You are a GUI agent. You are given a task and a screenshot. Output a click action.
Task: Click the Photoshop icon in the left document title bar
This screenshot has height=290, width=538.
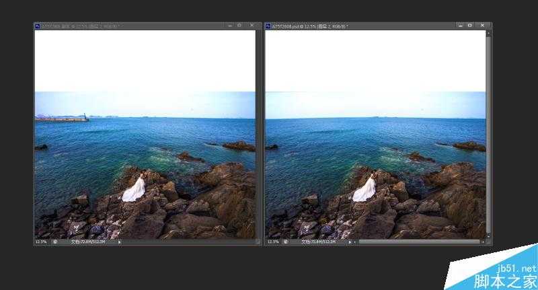point(38,26)
